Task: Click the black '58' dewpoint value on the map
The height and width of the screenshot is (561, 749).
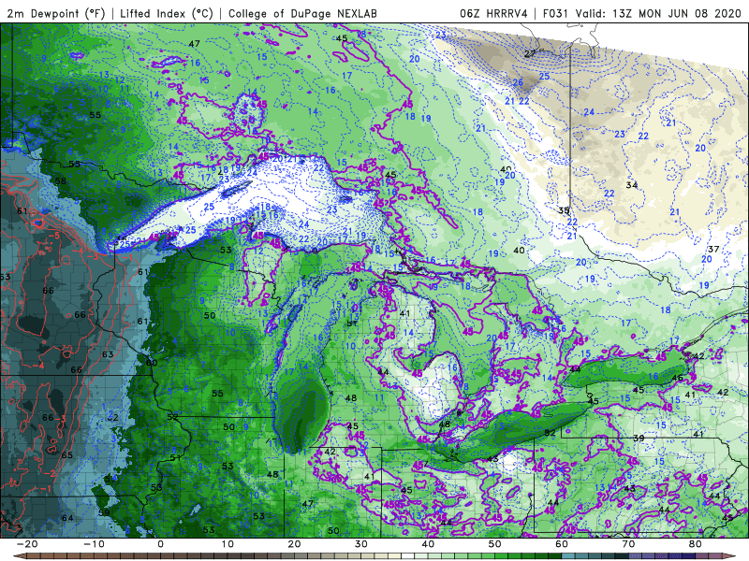Action: (61, 180)
